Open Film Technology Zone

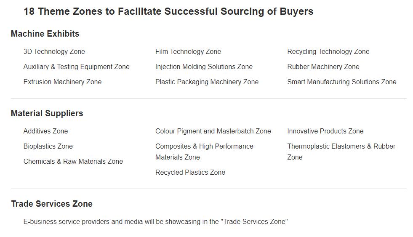point(188,52)
